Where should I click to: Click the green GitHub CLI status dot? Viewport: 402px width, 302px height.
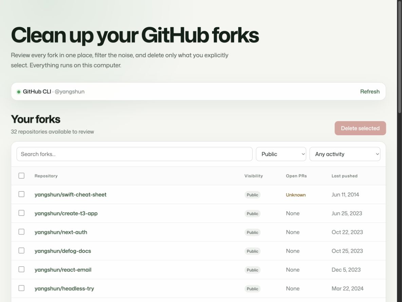[18, 92]
